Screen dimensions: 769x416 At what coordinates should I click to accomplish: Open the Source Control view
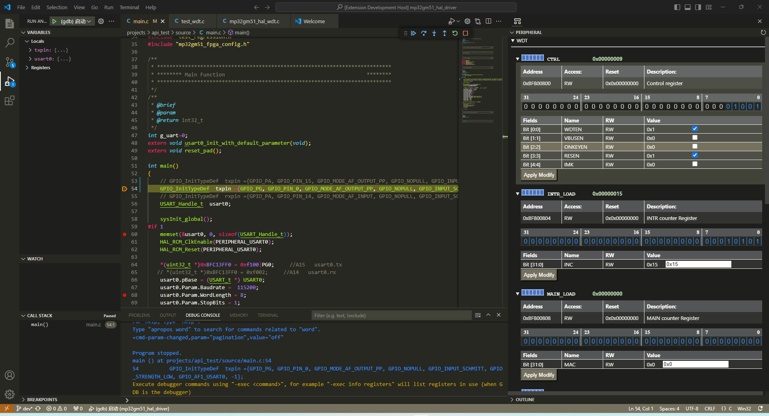pos(10,62)
